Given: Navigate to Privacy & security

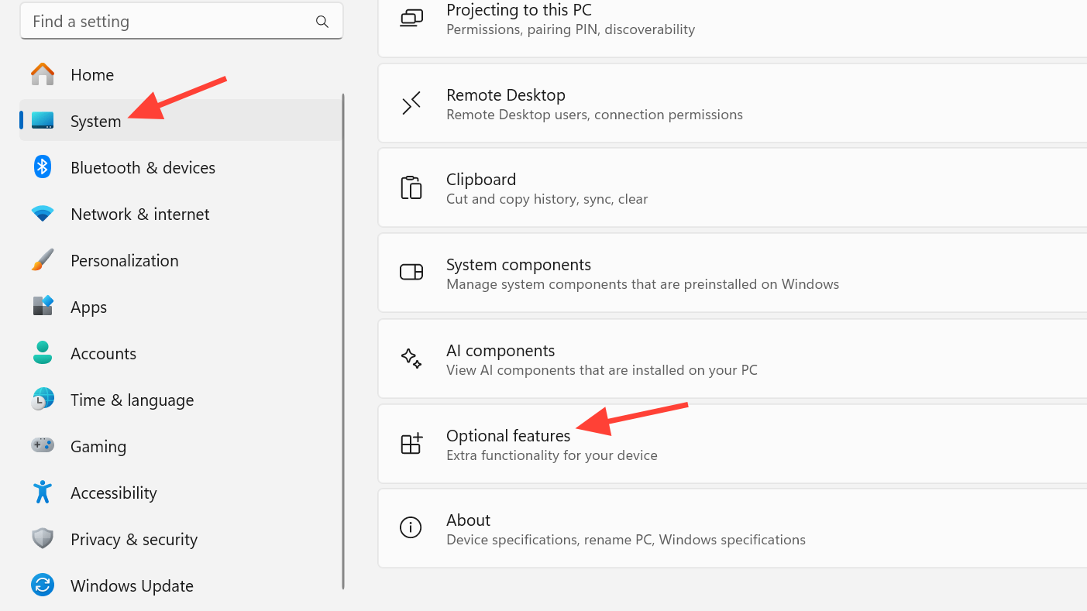Looking at the screenshot, I should click(133, 539).
